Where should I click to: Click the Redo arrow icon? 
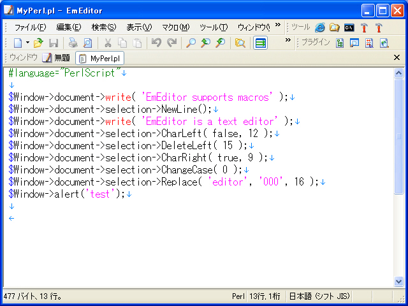(x=171, y=43)
